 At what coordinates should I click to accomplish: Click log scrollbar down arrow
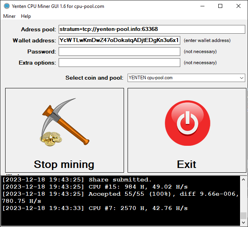pos(243,223)
